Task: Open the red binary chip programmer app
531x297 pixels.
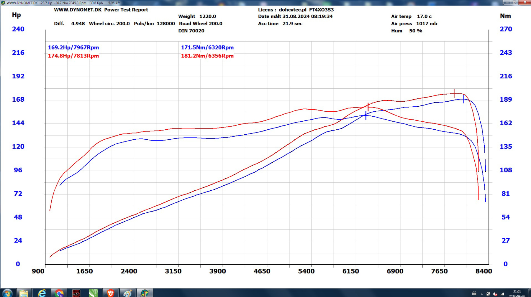Action: point(76,293)
